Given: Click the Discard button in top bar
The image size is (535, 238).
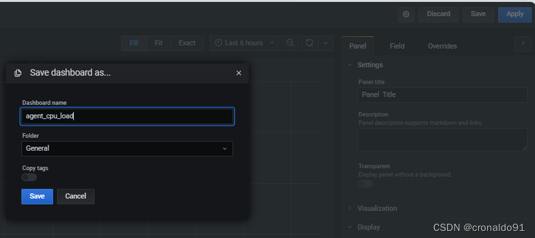Looking at the screenshot, I should [438, 14].
